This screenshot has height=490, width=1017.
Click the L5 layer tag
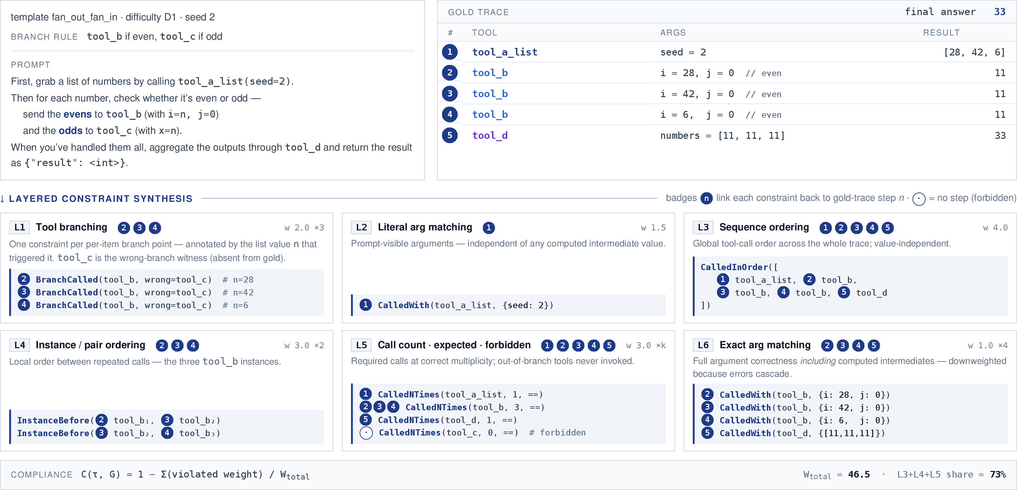tap(361, 346)
